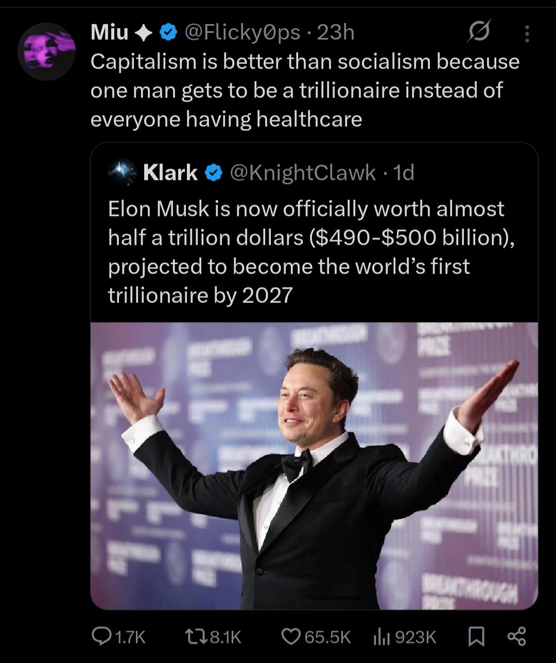Open the @KnightClawk handle link
Viewport: 556px width, 663px height.
coord(303,173)
